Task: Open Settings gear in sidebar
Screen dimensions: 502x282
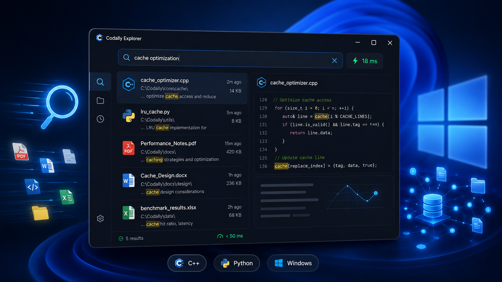Action: click(100, 218)
